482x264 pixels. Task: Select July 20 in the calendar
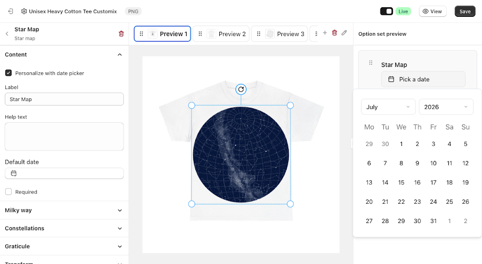pos(369,201)
